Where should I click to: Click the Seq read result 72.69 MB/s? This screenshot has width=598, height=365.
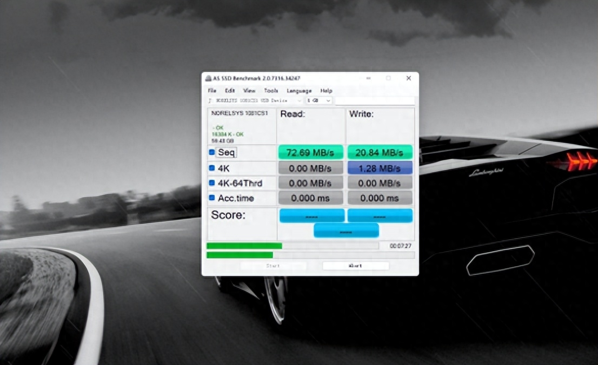click(310, 152)
